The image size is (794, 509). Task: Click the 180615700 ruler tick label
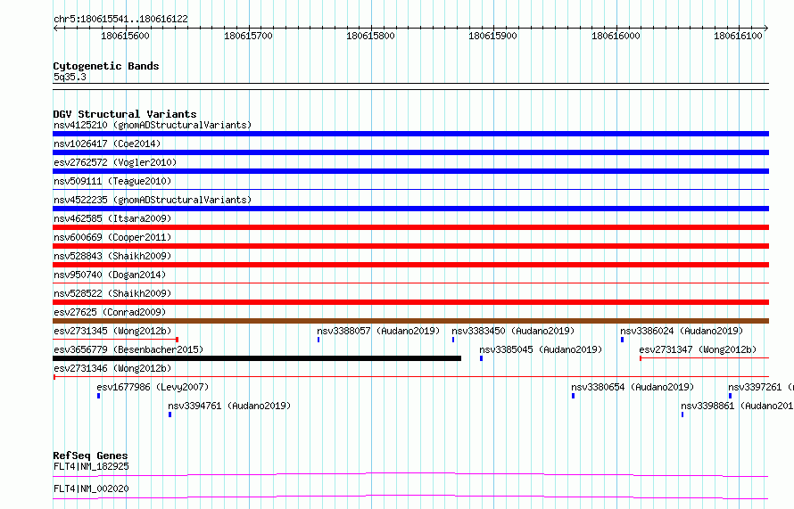pos(248,36)
